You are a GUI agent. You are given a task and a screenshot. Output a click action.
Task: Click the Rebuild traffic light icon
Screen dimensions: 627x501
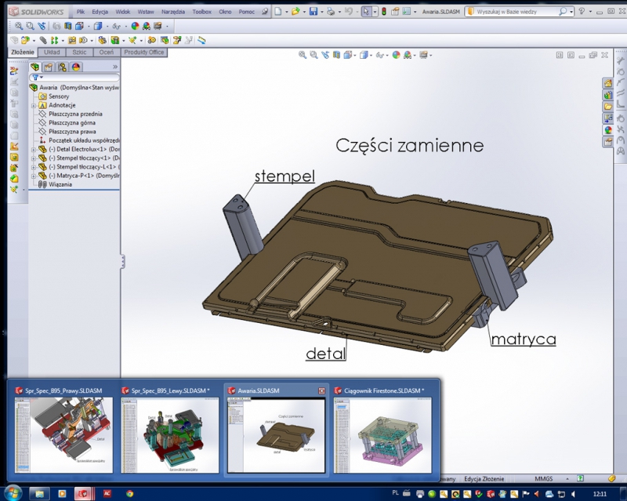click(384, 12)
